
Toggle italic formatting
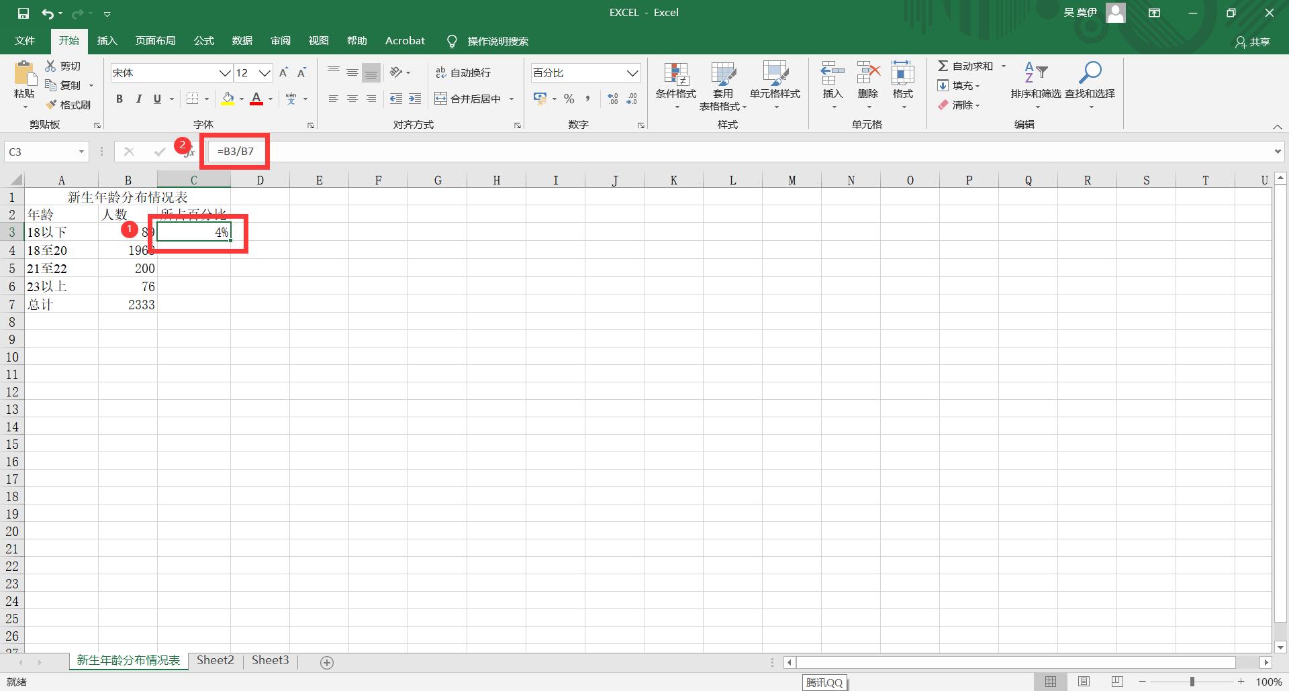click(x=138, y=99)
